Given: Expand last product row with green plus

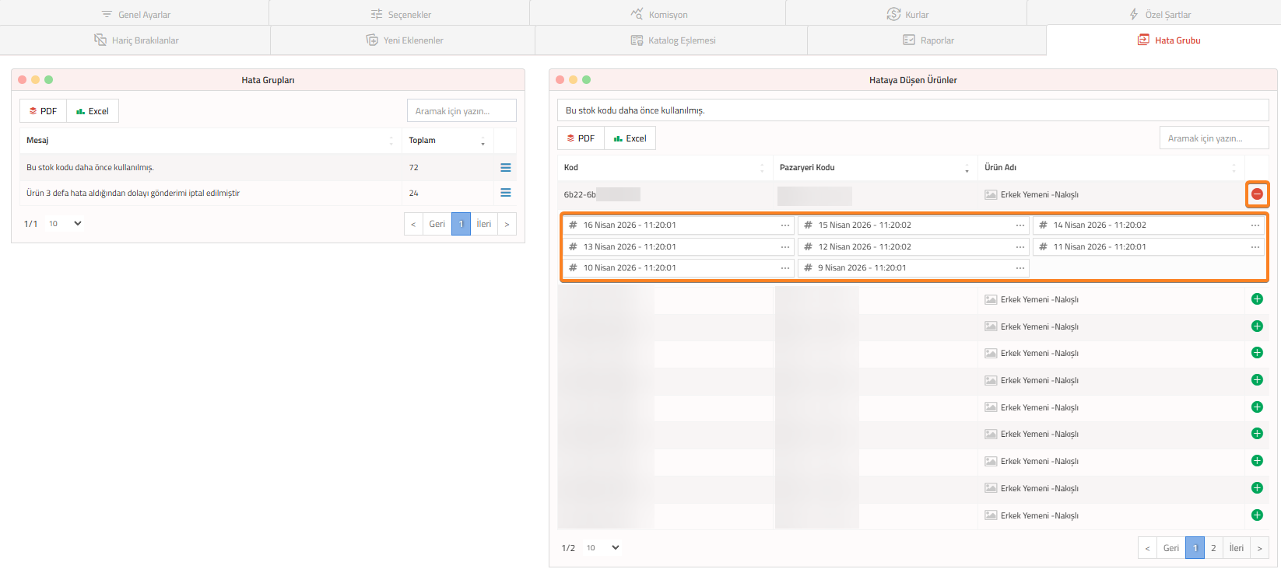Looking at the screenshot, I should pos(1256,515).
